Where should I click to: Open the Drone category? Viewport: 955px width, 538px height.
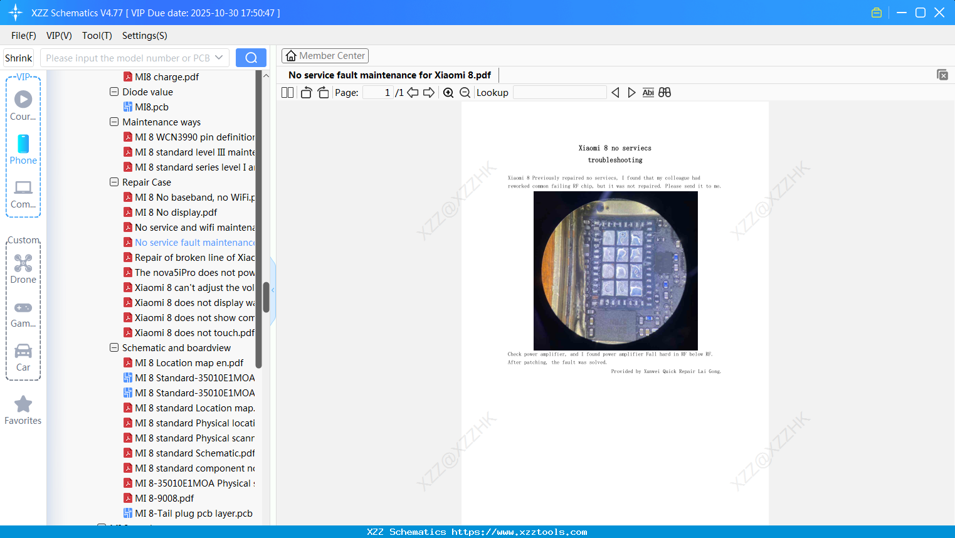[x=23, y=268]
